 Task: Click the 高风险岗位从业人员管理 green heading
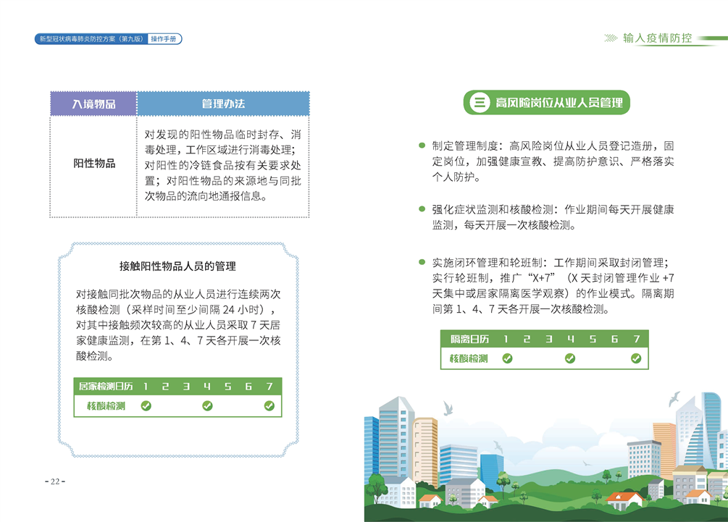click(x=558, y=103)
